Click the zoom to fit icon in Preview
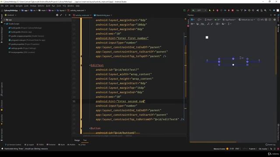The width and height of the screenshot is (280, 157). coord(269,20)
